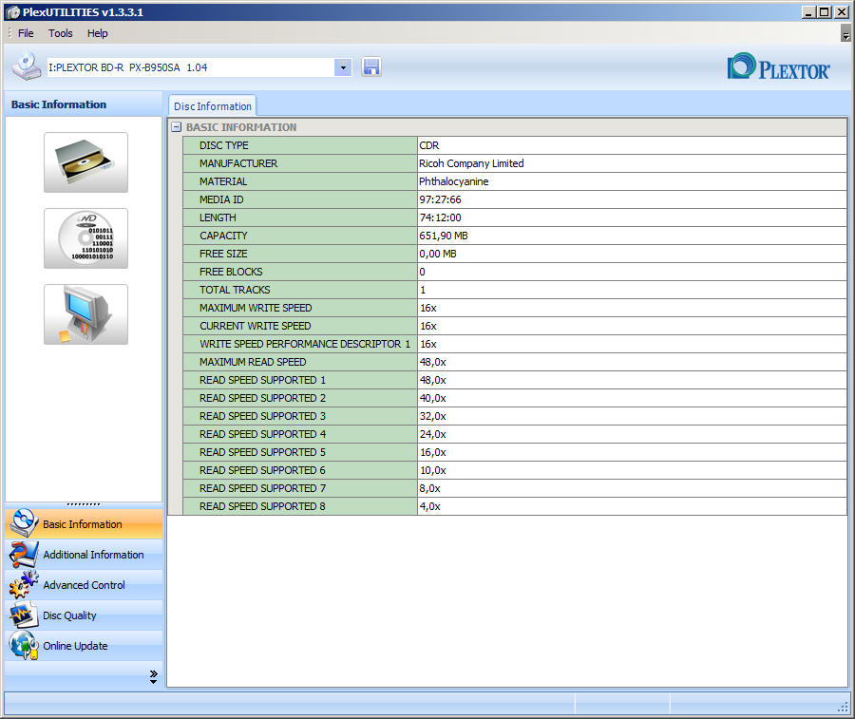The width and height of the screenshot is (855, 719).
Task: Open the Tools menu
Action: pos(61,33)
